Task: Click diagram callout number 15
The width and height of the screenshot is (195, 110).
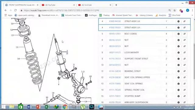Action: click(17, 47)
